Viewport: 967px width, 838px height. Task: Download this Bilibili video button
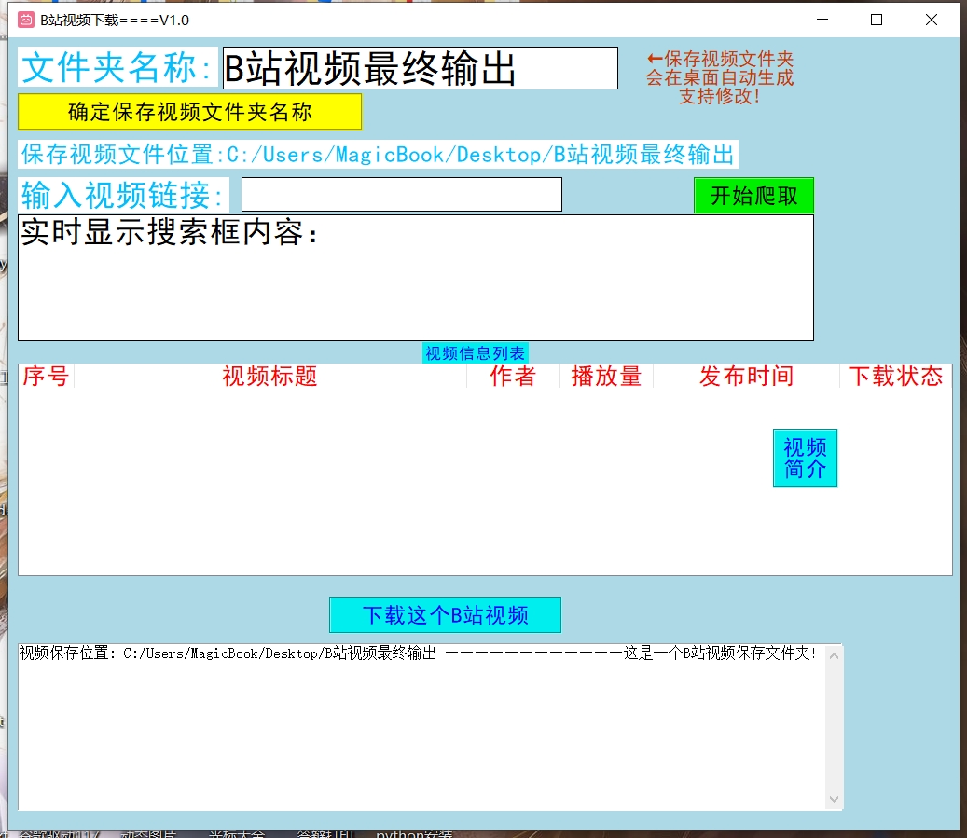tap(445, 615)
